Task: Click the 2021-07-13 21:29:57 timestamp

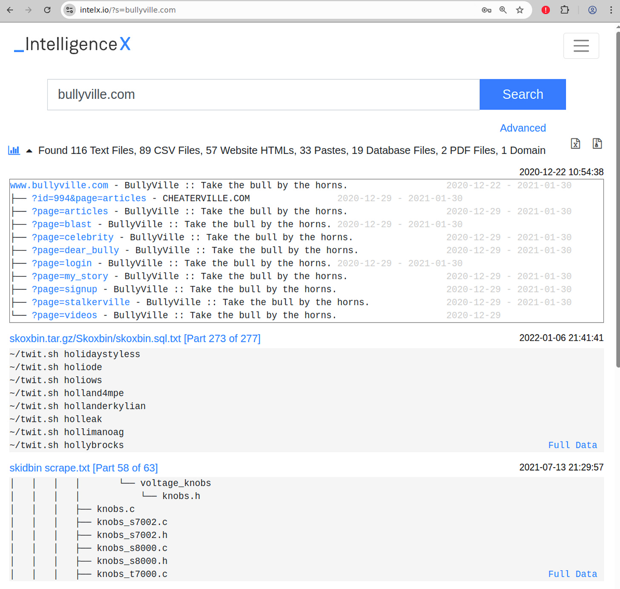Action: click(561, 468)
